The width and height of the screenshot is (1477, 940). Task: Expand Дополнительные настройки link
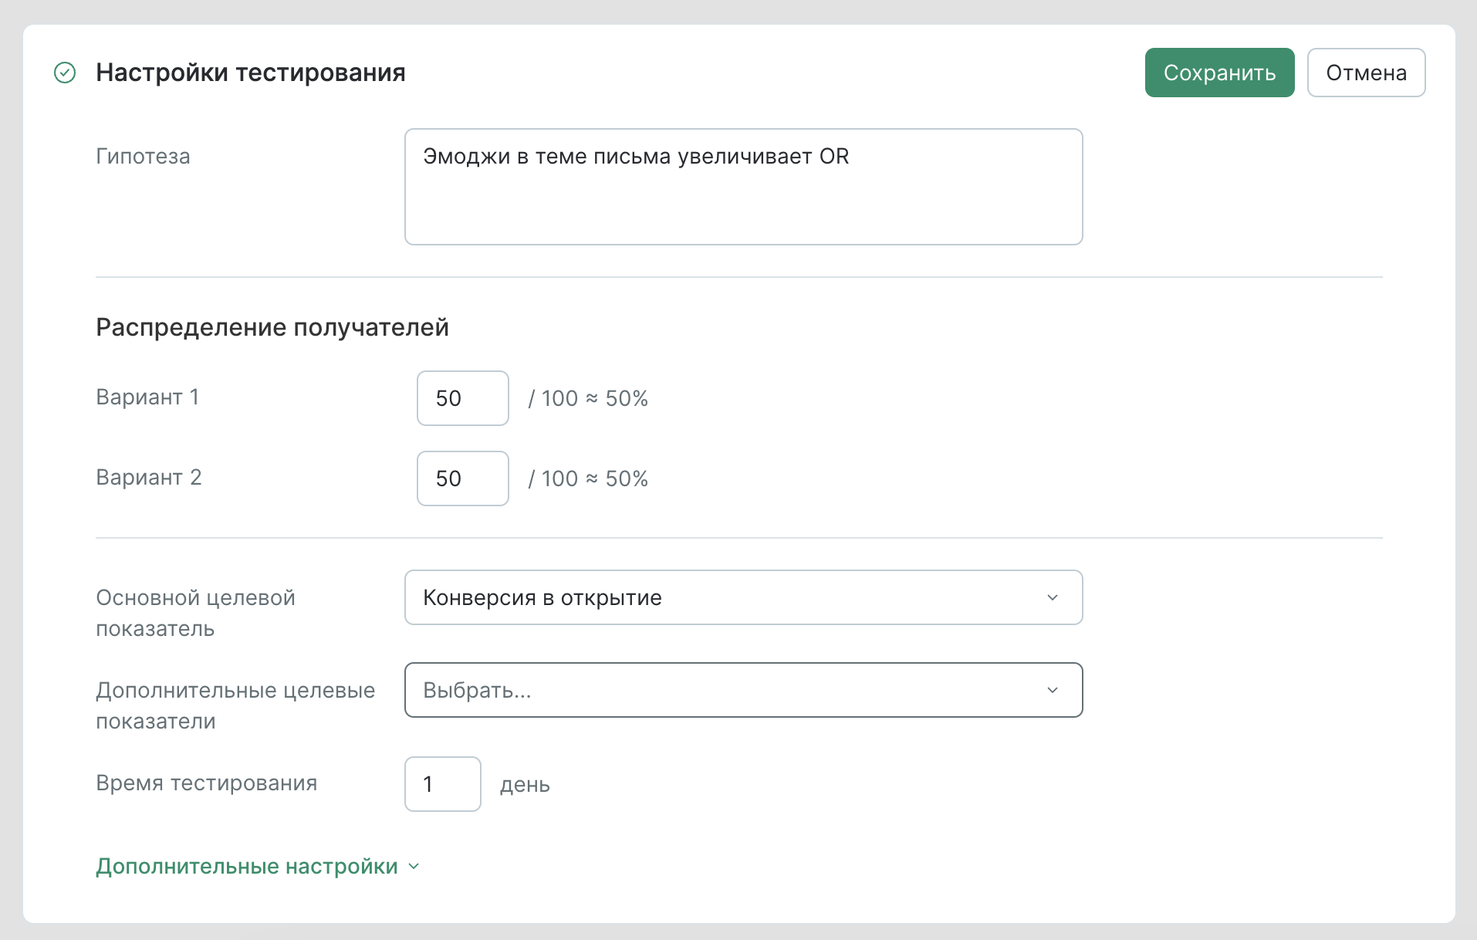257,866
